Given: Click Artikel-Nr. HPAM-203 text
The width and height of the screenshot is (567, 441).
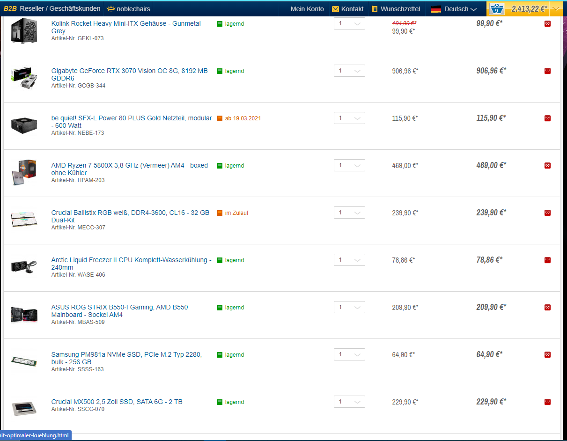Looking at the screenshot, I should click(78, 180).
